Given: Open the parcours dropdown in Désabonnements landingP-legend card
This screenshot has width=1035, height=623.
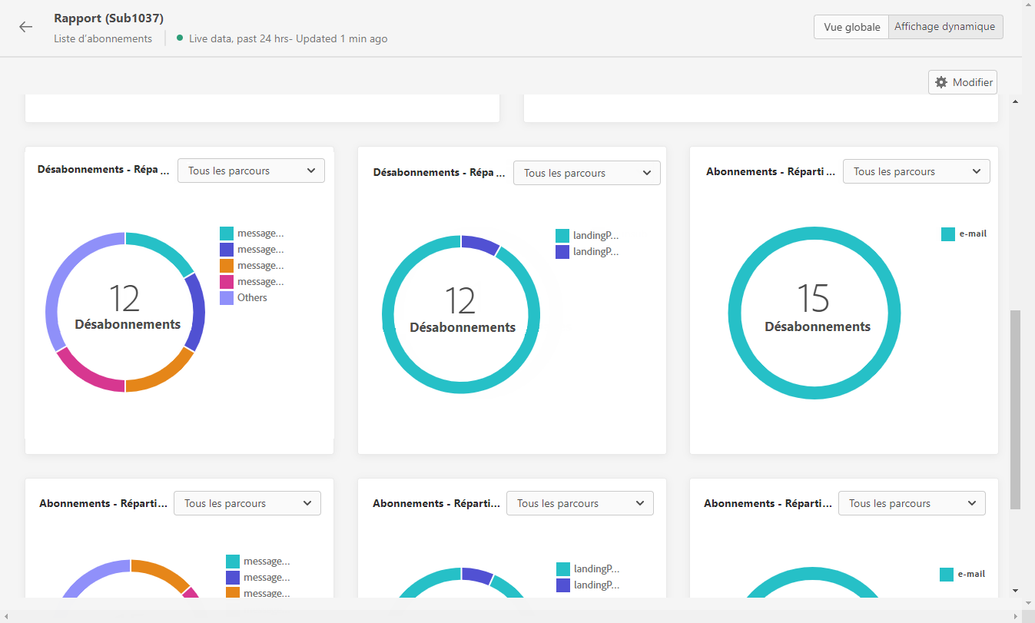Looking at the screenshot, I should (587, 173).
